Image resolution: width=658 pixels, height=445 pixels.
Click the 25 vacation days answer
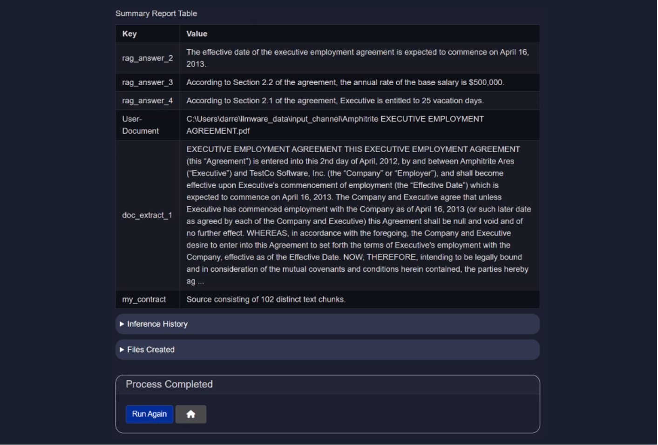335,101
